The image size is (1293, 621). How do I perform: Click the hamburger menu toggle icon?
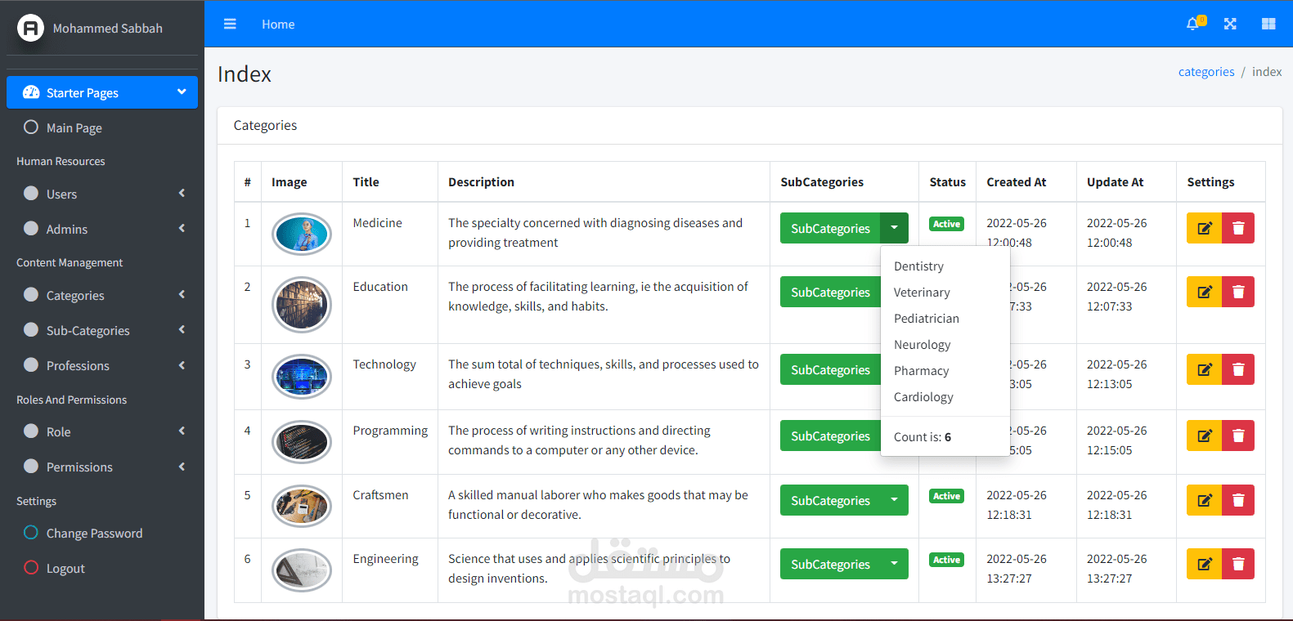(x=230, y=25)
